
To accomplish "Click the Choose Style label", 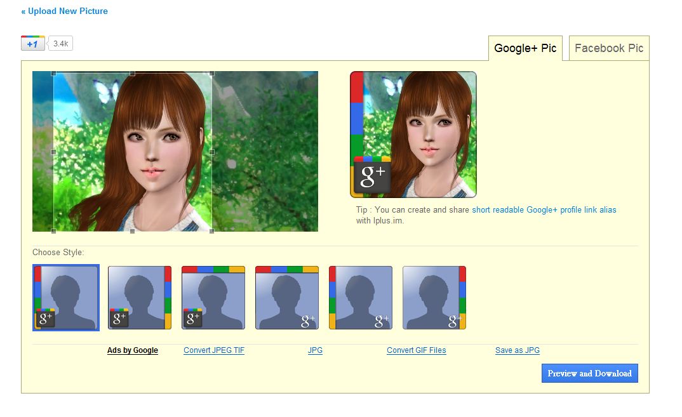I will pos(58,252).
